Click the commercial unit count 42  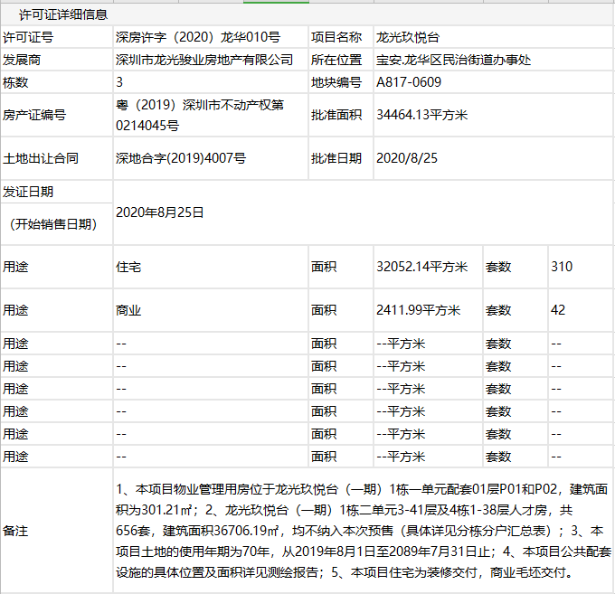coord(558,310)
